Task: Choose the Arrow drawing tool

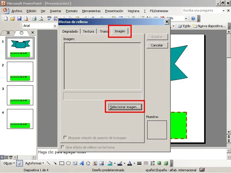Action: pos(55,163)
